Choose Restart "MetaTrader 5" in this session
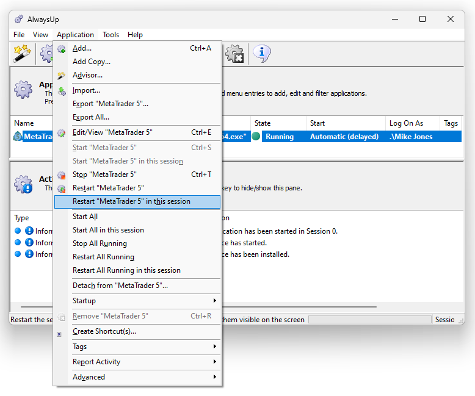This screenshot has height=396, width=475. [x=137, y=201]
